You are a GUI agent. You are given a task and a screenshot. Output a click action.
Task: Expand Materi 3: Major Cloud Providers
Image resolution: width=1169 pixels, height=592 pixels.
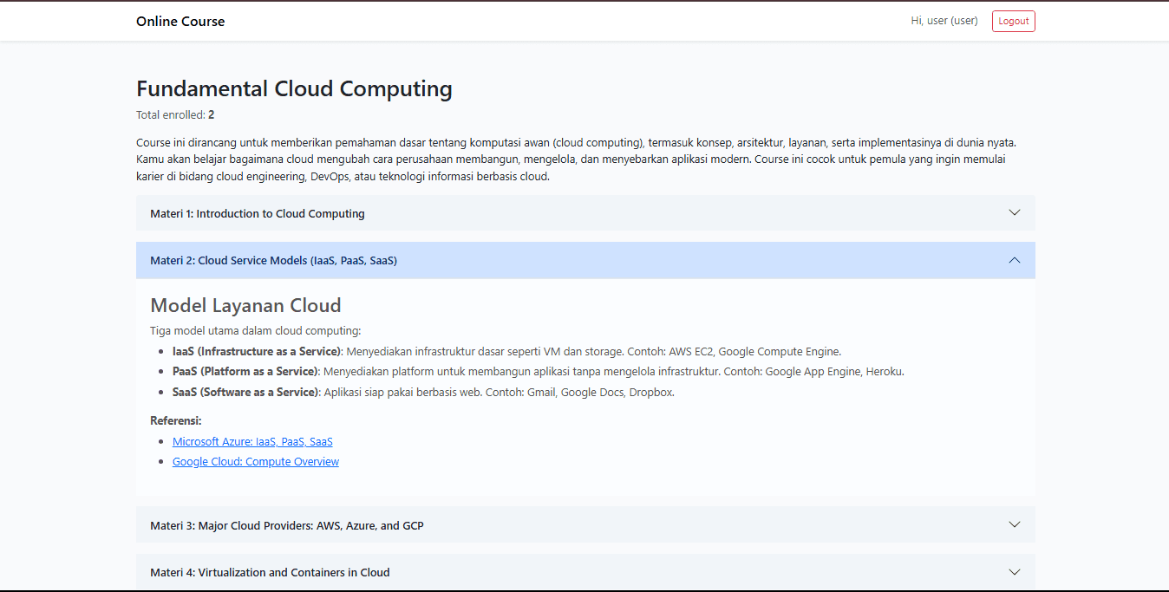pyautogui.click(x=286, y=525)
